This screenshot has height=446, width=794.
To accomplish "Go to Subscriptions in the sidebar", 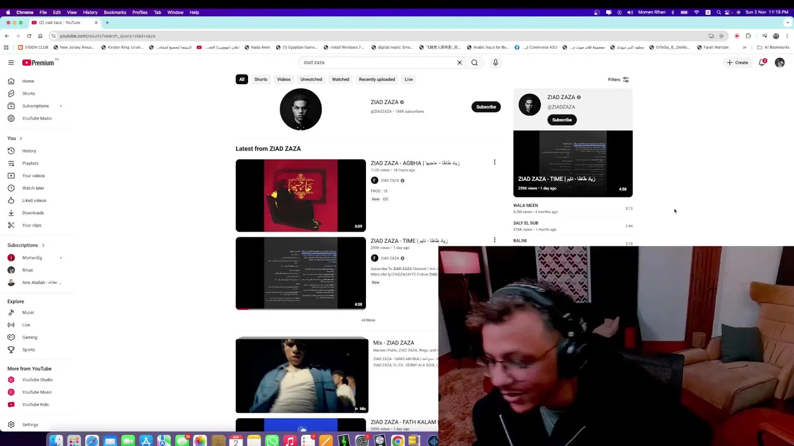I will point(35,106).
